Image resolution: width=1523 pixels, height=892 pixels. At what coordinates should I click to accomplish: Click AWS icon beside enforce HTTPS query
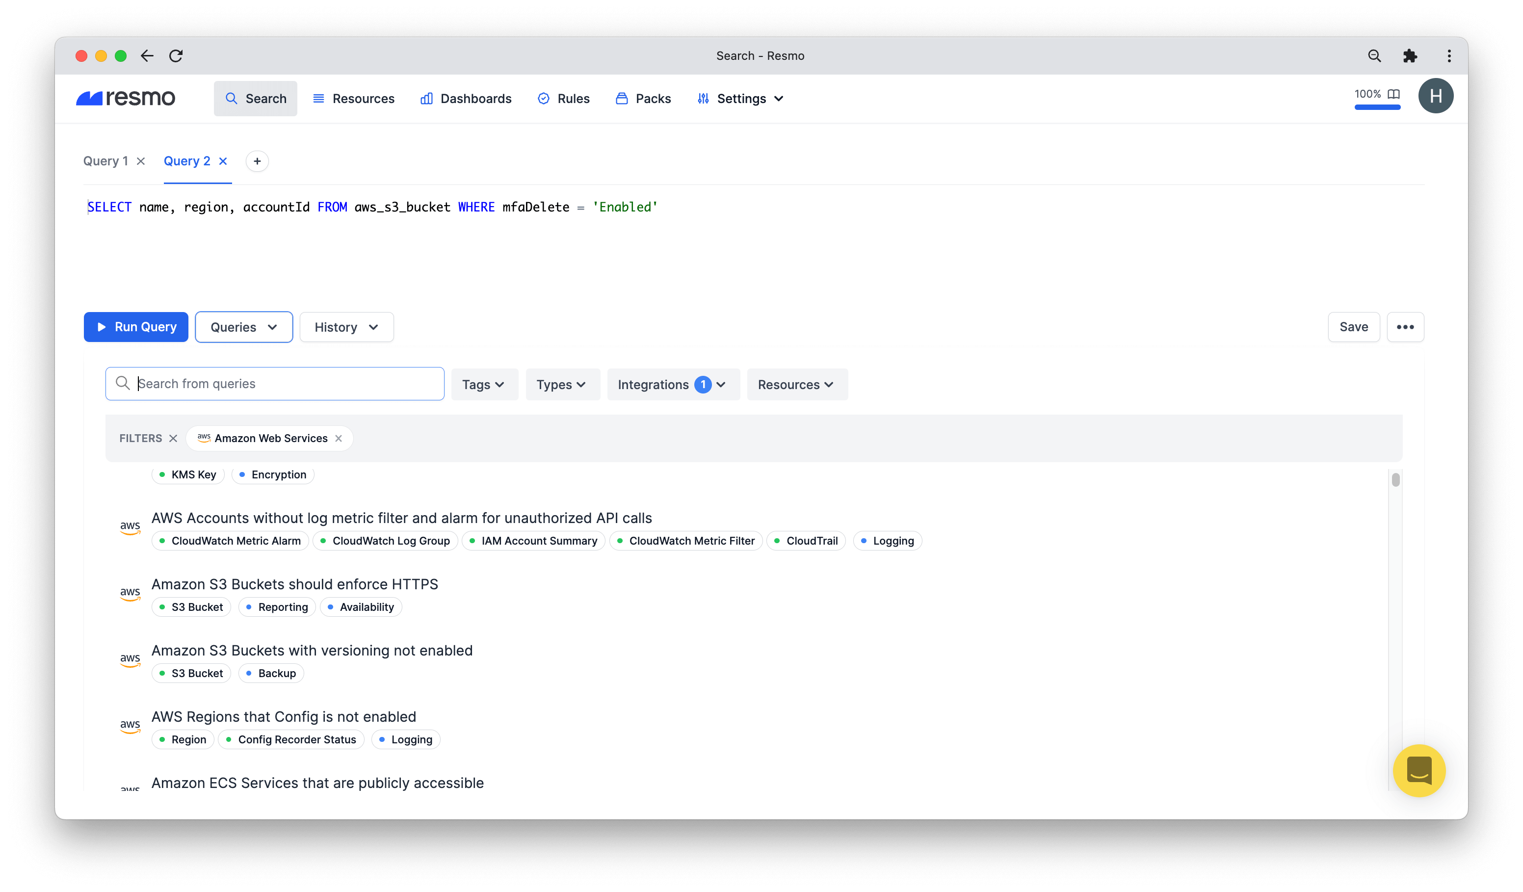pyautogui.click(x=130, y=594)
